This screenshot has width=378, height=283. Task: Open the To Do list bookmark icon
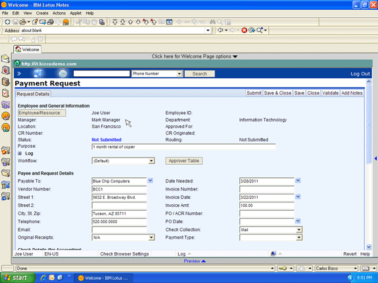point(5,93)
